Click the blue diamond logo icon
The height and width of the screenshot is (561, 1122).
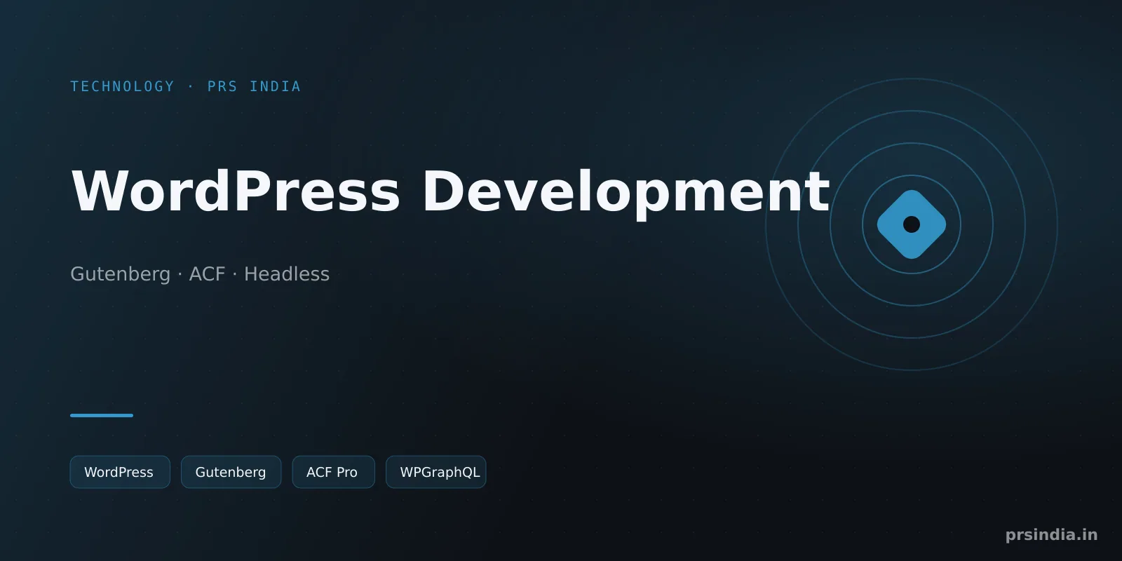912,224
